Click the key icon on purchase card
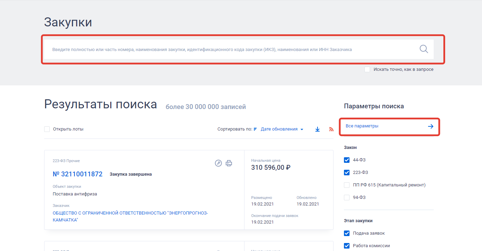 tap(218, 163)
